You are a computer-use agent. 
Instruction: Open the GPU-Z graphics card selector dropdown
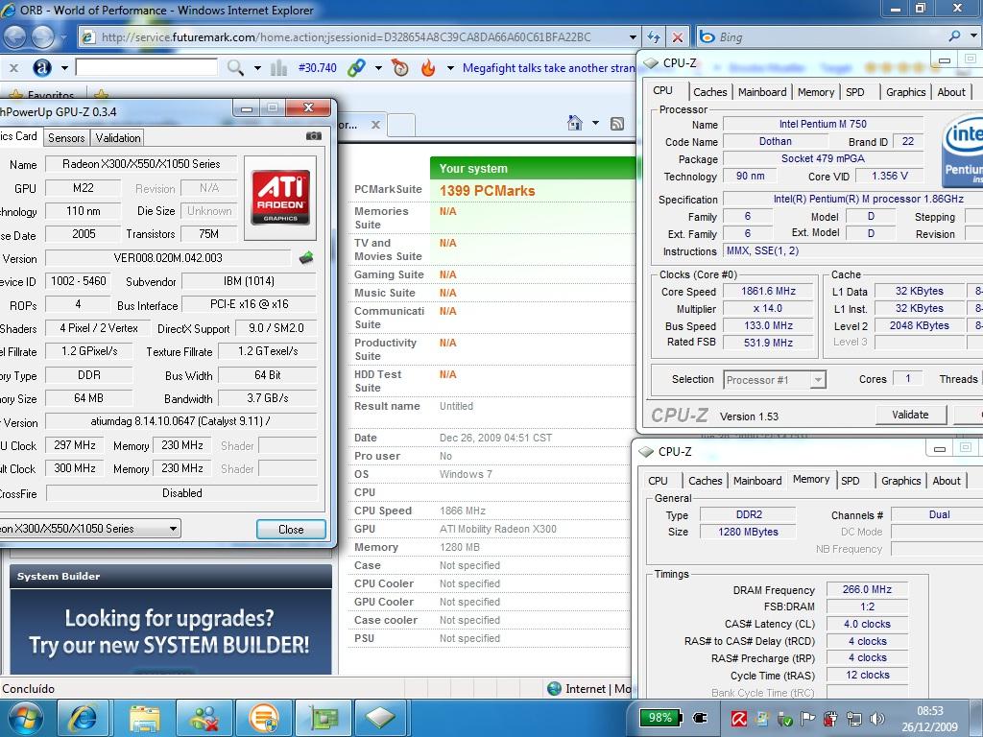(173, 529)
